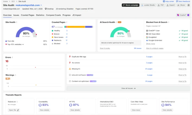Click the yellow Have issues bar segment

point(76,27)
